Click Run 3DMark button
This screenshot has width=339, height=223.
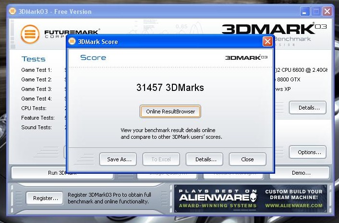tap(62, 173)
